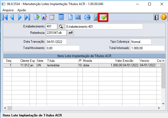Click the Série column header
168x118 pixels.
[42, 61]
